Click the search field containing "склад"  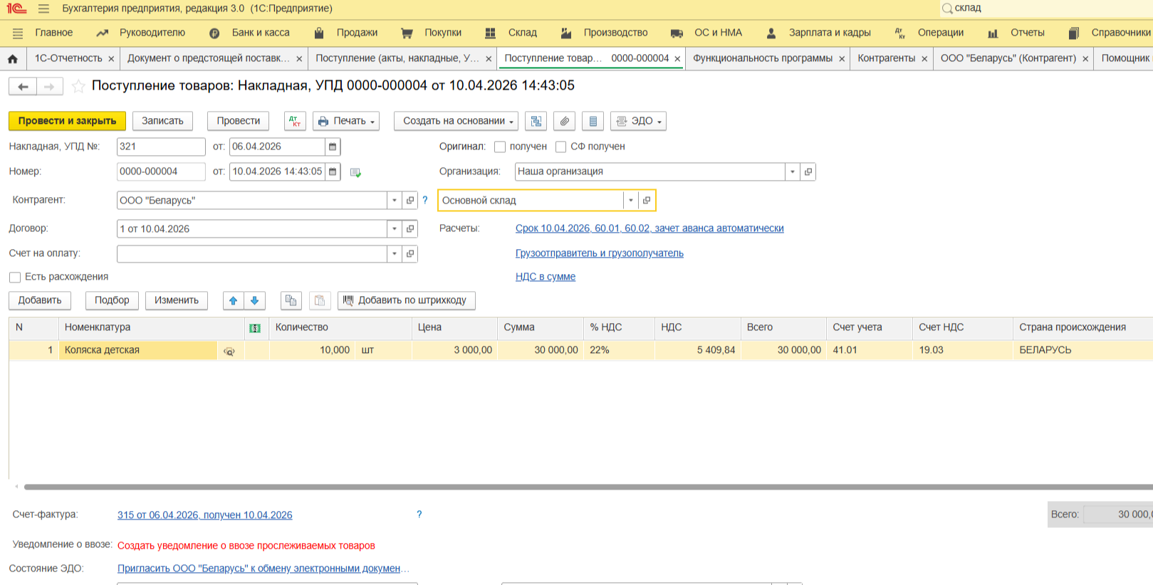click(1045, 9)
